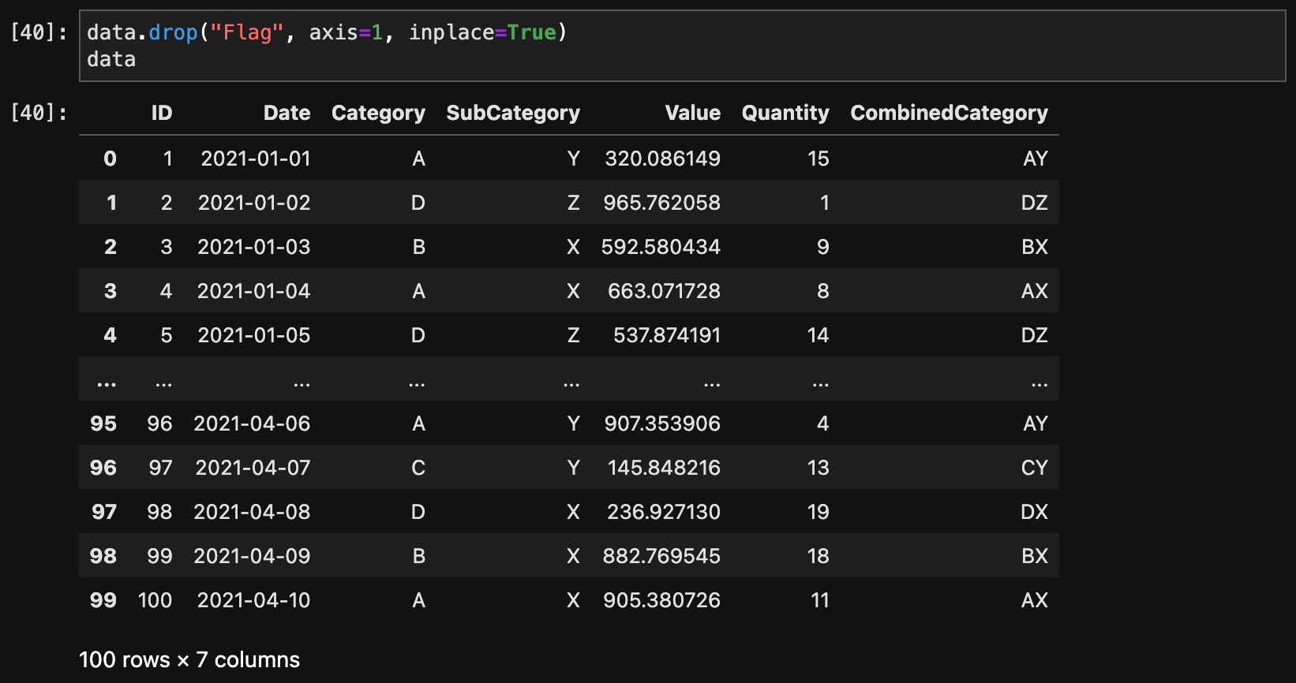Click row index 97
Image resolution: width=1296 pixels, height=683 pixels.
tap(103, 512)
